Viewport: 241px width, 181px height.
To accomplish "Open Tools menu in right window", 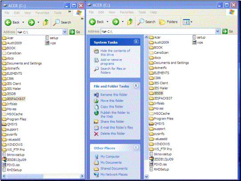I will [142, 12].
